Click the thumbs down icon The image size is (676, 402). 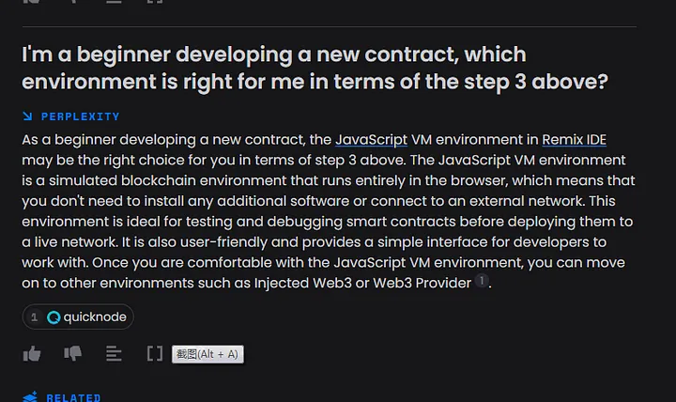[x=72, y=354]
